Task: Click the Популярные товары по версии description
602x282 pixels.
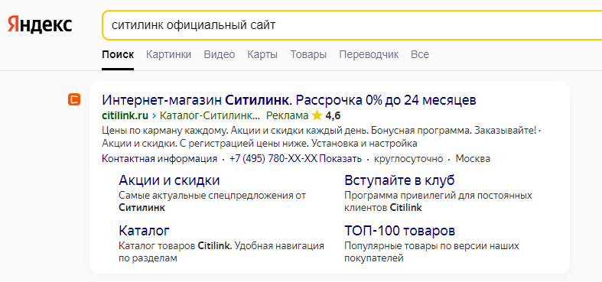Action: (431, 251)
